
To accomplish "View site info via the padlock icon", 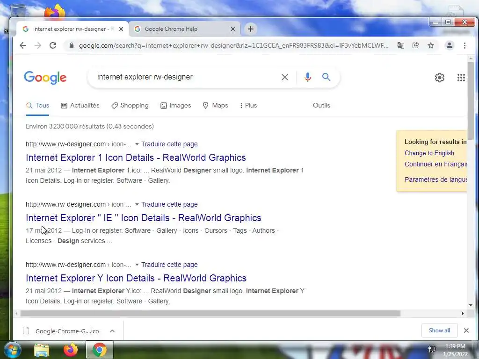I will coord(72,45).
